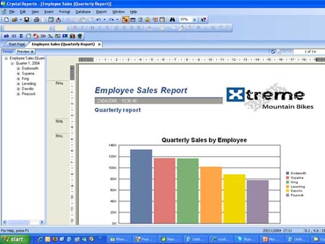325x244 pixels.
Task: Expand the Dodsworth tree node
Action: (x=18, y=68)
